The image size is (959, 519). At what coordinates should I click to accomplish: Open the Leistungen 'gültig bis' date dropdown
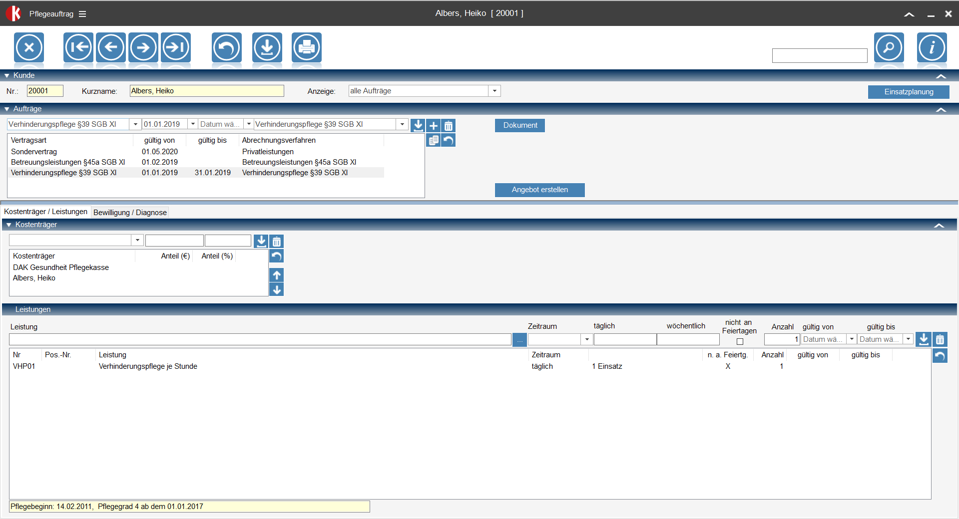(x=908, y=339)
